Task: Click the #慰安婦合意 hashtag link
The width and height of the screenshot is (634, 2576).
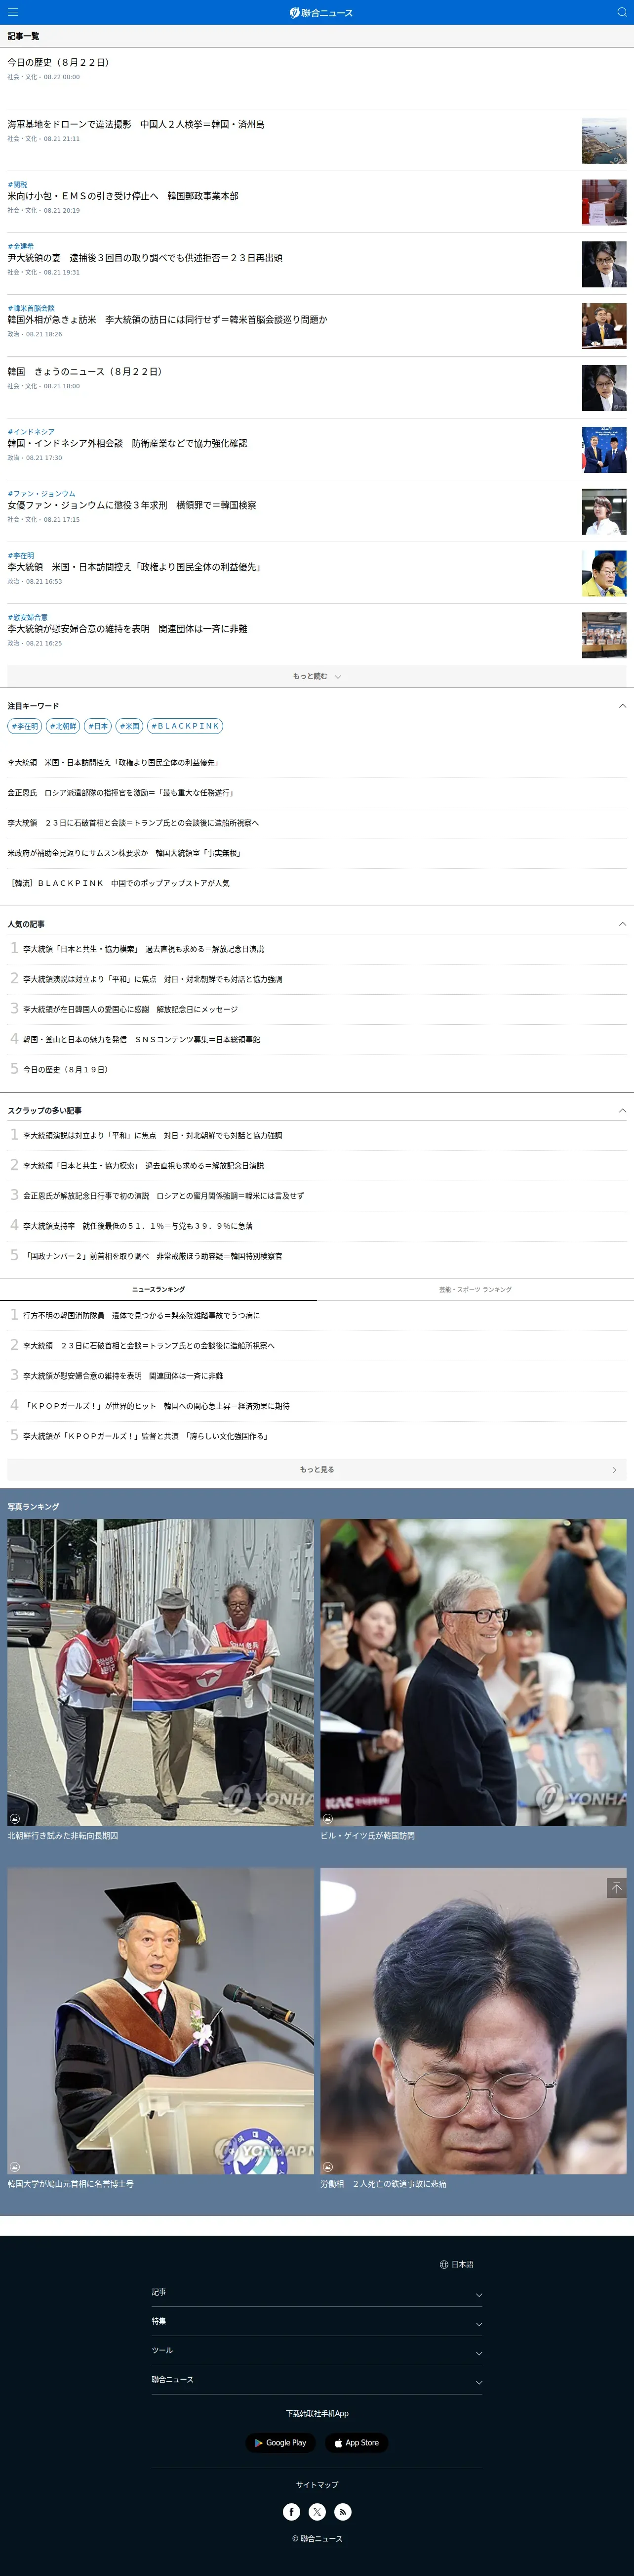Action: (27, 617)
